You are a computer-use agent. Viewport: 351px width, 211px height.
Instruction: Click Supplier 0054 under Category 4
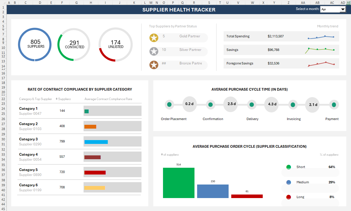[30, 160]
